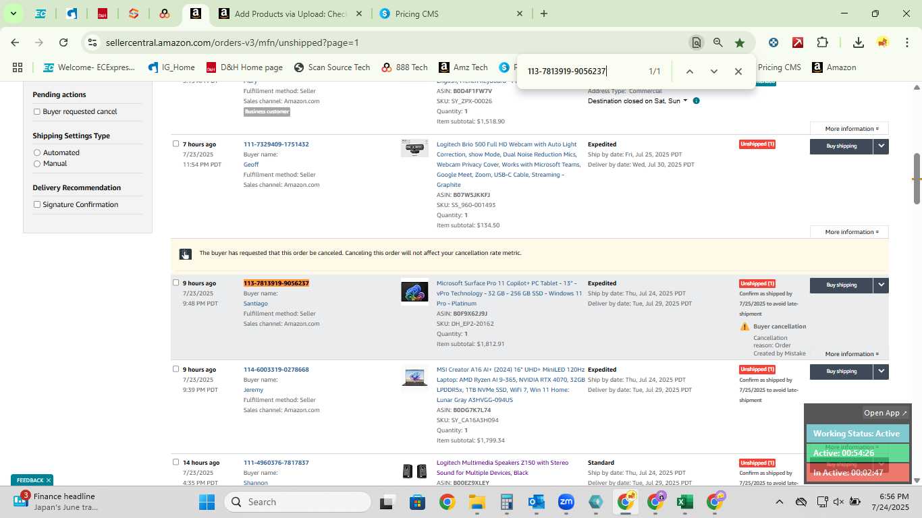Jump to previous find result

(689, 71)
